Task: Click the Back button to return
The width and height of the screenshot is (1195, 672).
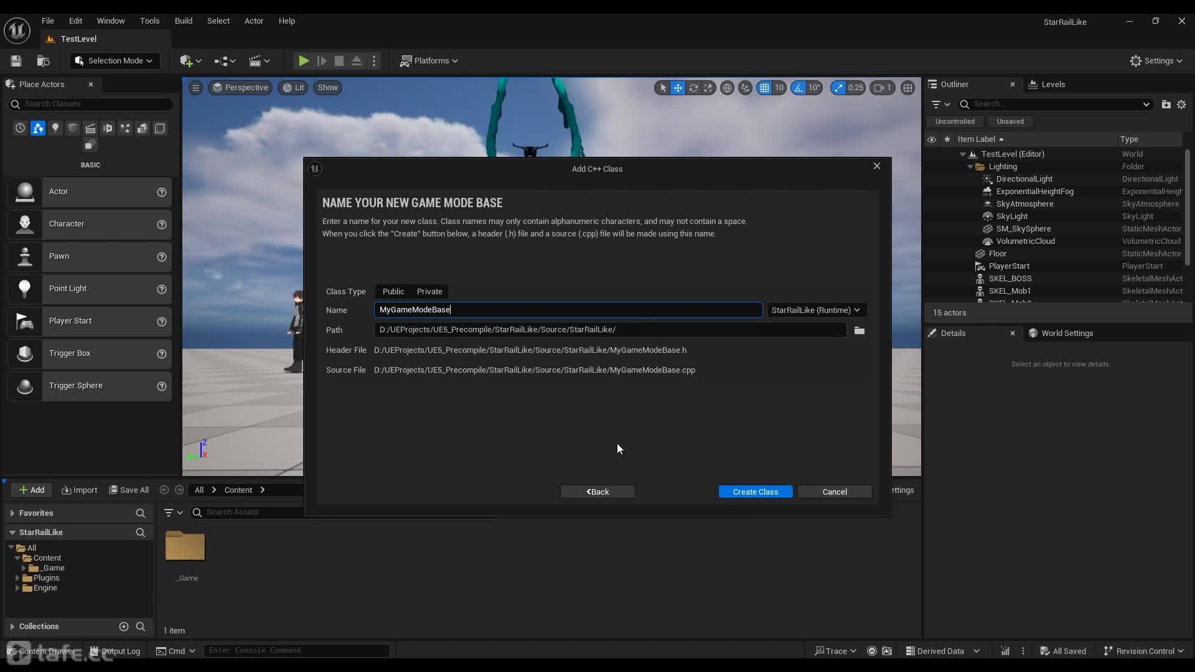Action: point(597,492)
